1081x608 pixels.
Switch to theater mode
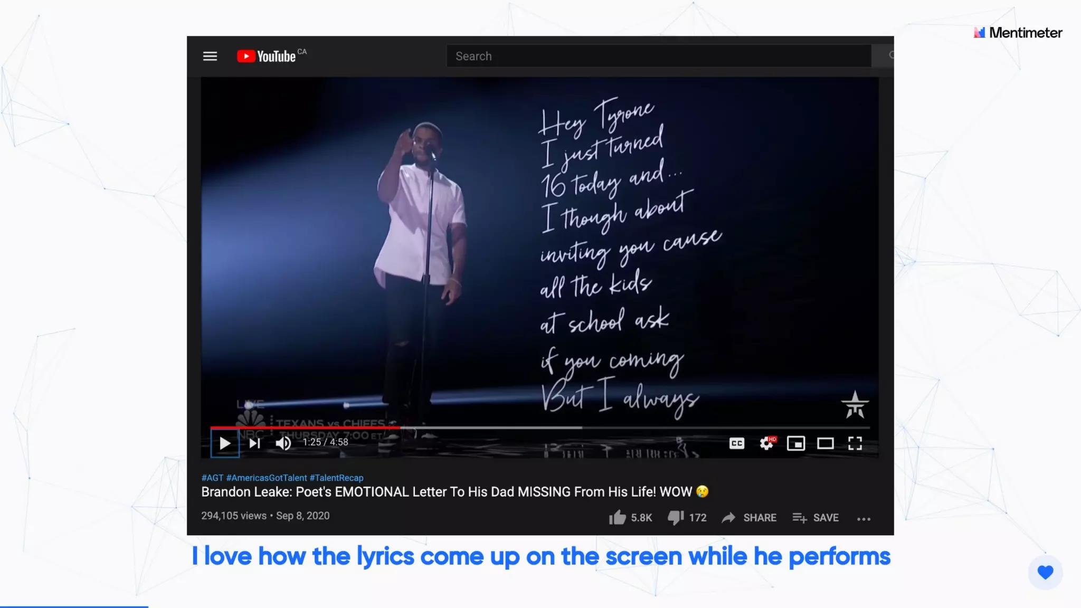point(825,443)
